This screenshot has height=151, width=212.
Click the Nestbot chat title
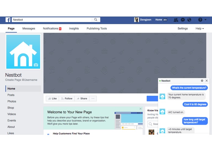(x=166, y=81)
